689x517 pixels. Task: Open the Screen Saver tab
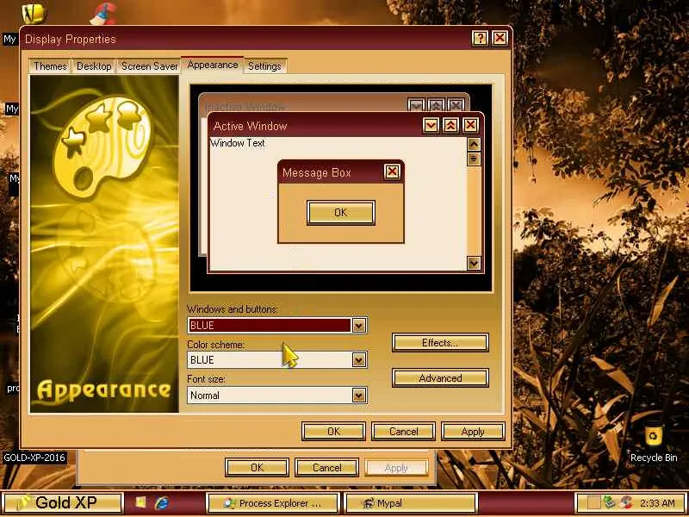click(149, 66)
